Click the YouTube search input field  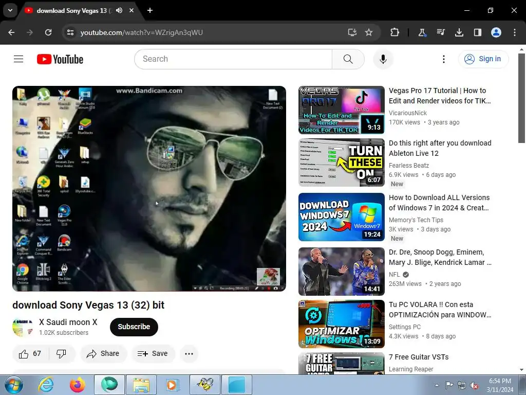233,59
